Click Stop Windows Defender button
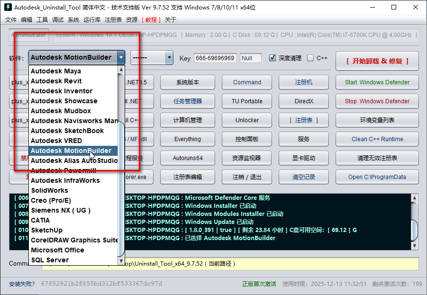The width and height of the screenshot is (427, 295). tap(377, 101)
